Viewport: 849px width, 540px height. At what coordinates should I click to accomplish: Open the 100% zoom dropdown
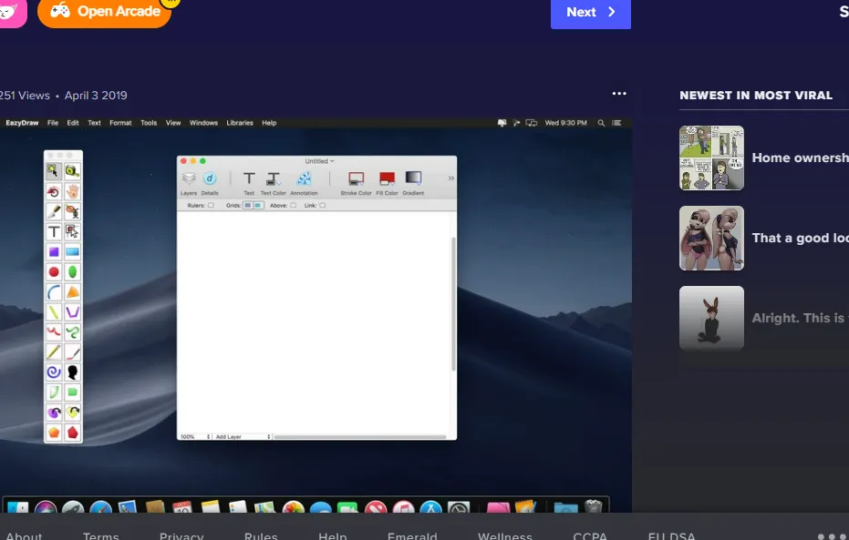(195, 436)
